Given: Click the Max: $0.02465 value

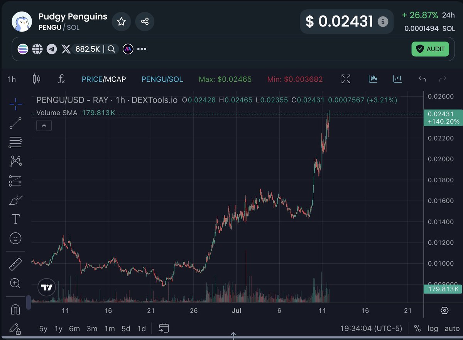Looking at the screenshot, I should pyautogui.click(x=225, y=79).
